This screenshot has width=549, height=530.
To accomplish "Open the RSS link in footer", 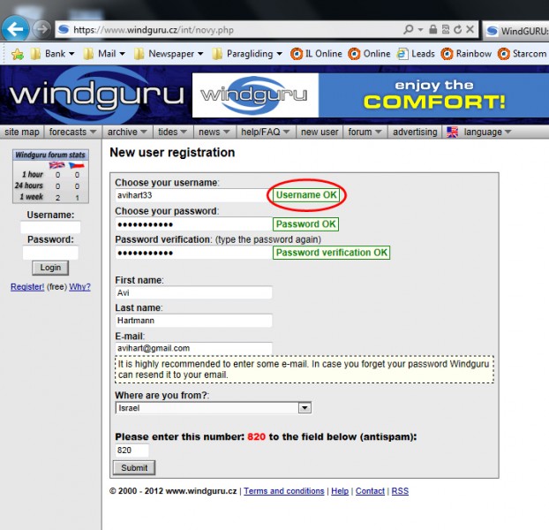I will (400, 491).
